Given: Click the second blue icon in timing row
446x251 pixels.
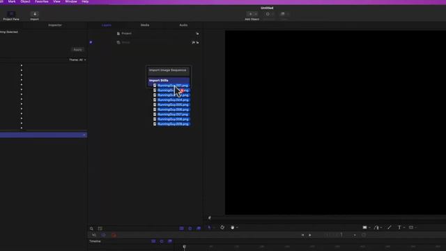Looking at the screenshot, I should (x=104, y=235).
